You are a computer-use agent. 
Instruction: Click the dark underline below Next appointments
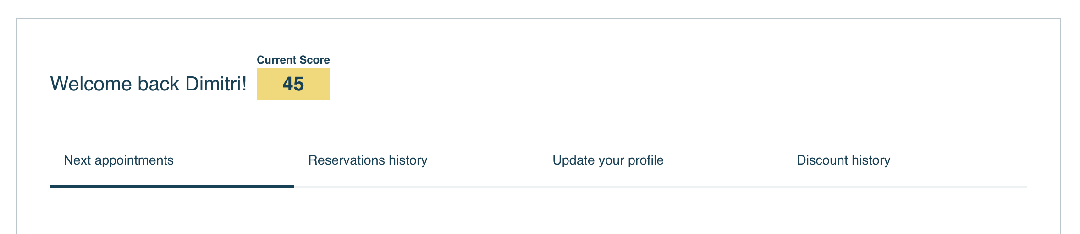(x=172, y=186)
